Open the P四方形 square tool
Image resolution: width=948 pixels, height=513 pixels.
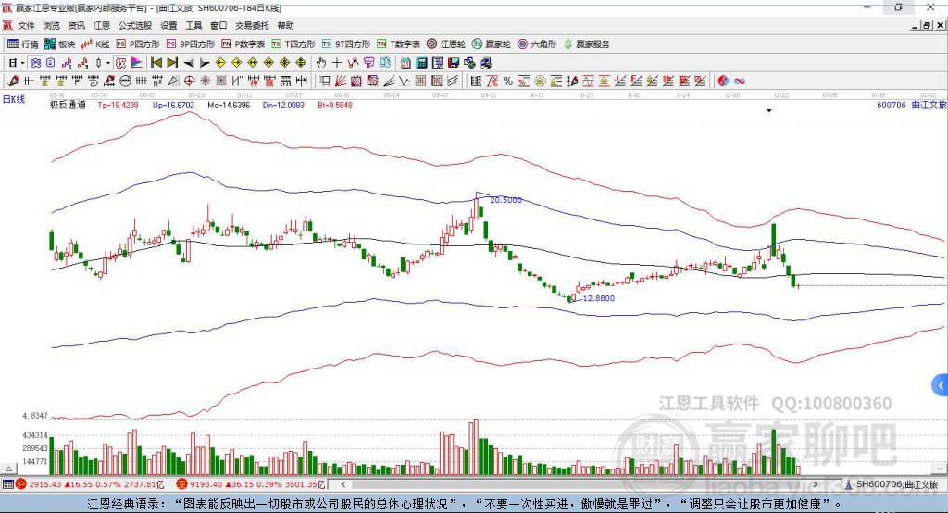click(x=138, y=44)
